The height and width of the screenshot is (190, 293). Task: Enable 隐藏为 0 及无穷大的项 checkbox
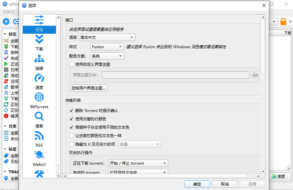[71, 144]
